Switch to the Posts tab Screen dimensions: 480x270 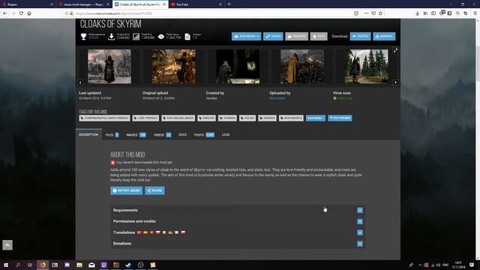coord(204,135)
